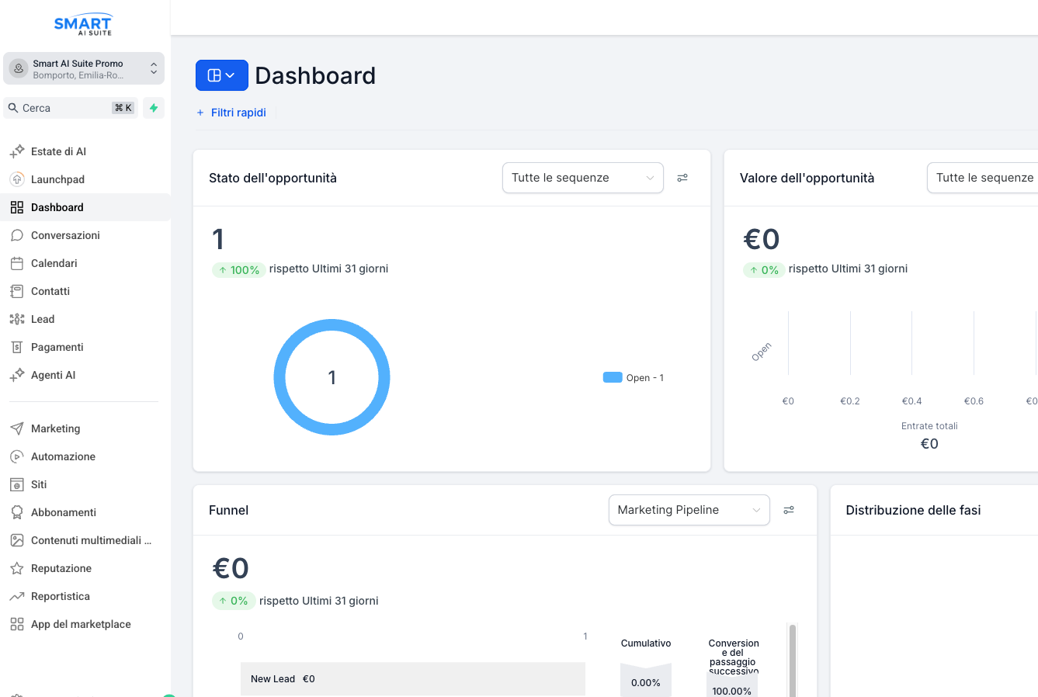Select Marketing in the sidebar menu
This screenshot has width=1038, height=697.
tap(55, 428)
